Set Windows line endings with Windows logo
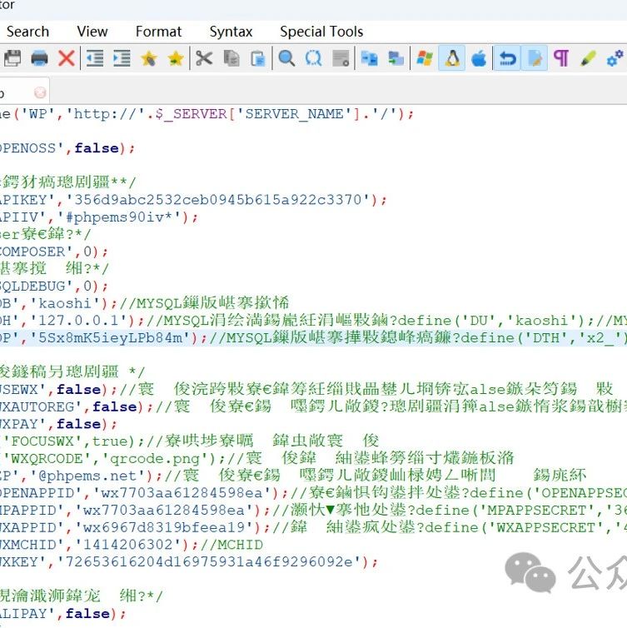Viewport: 627px width, 628px height. [x=425, y=58]
